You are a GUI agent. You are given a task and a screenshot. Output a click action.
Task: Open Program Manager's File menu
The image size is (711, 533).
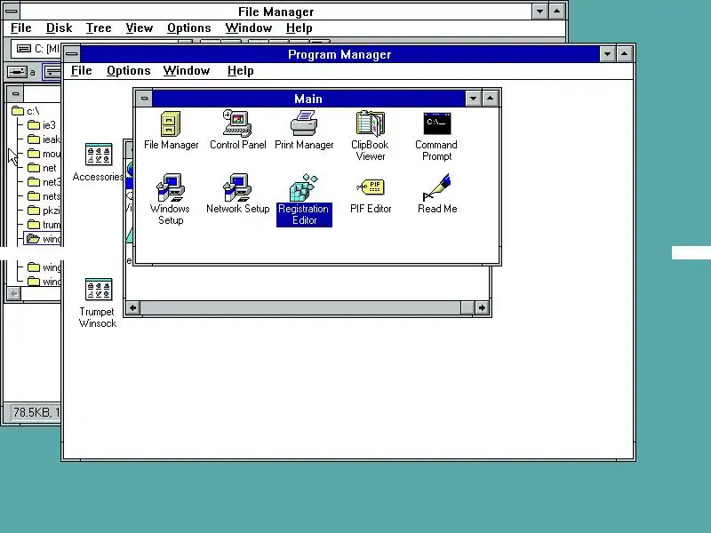coord(82,71)
